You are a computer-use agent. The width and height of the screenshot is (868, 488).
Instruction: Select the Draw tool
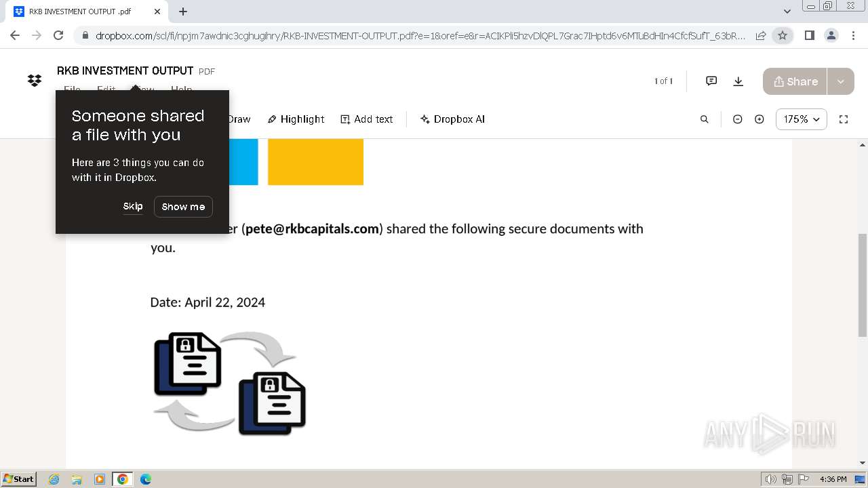point(239,119)
